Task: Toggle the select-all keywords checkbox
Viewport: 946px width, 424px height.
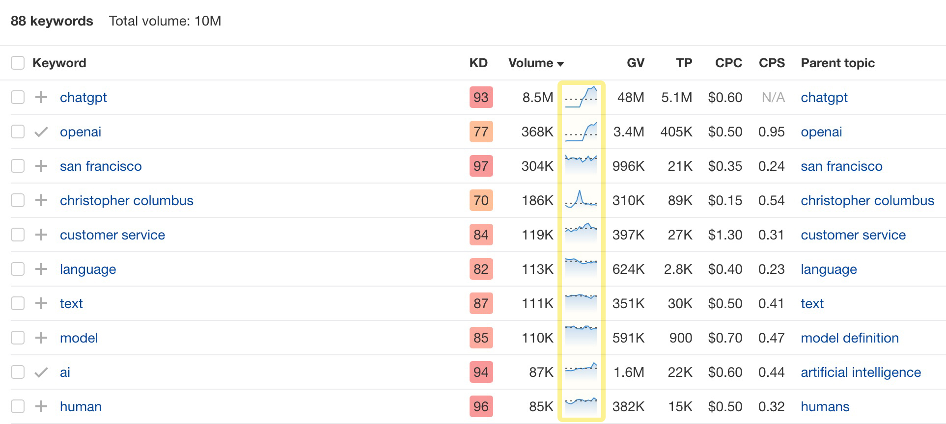Action: (x=18, y=63)
